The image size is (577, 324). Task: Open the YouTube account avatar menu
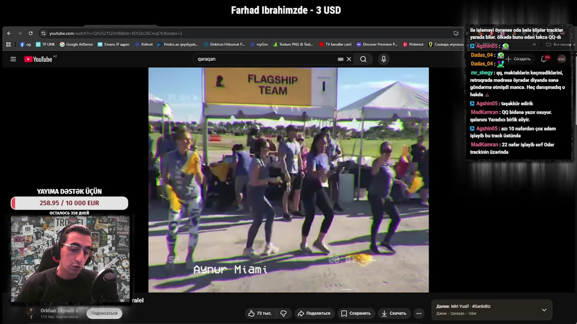coord(561,59)
